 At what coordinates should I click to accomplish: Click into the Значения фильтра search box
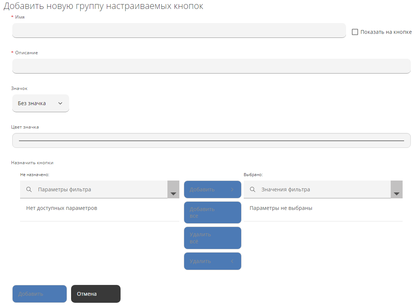click(324, 189)
